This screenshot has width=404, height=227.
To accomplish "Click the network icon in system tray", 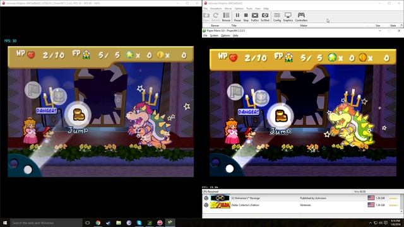I will [376, 223].
